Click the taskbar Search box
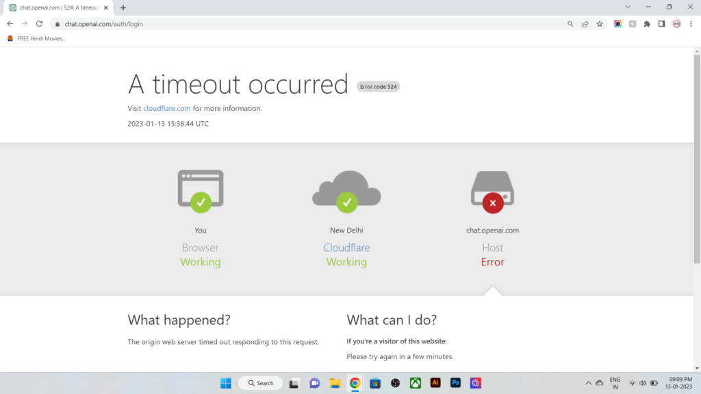Viewport: 701px width, 394px height. pos(261,383)
